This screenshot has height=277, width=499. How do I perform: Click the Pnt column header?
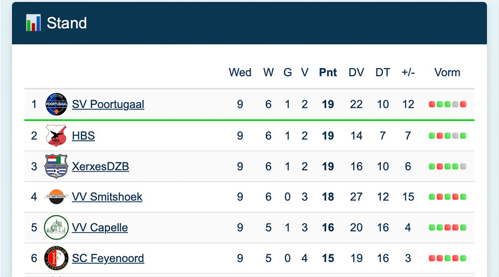(328, 73)
